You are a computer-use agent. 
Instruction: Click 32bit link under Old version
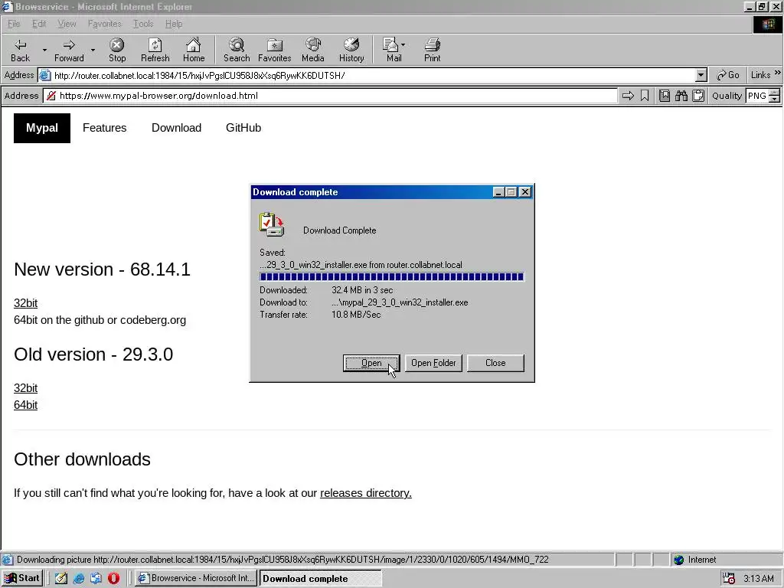tap(25, 388)
